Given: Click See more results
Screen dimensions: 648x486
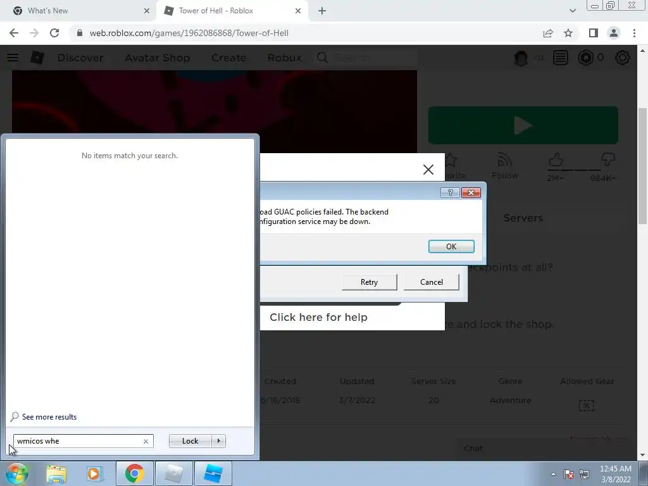Looking at the screenshot, I should click(49, 416).
